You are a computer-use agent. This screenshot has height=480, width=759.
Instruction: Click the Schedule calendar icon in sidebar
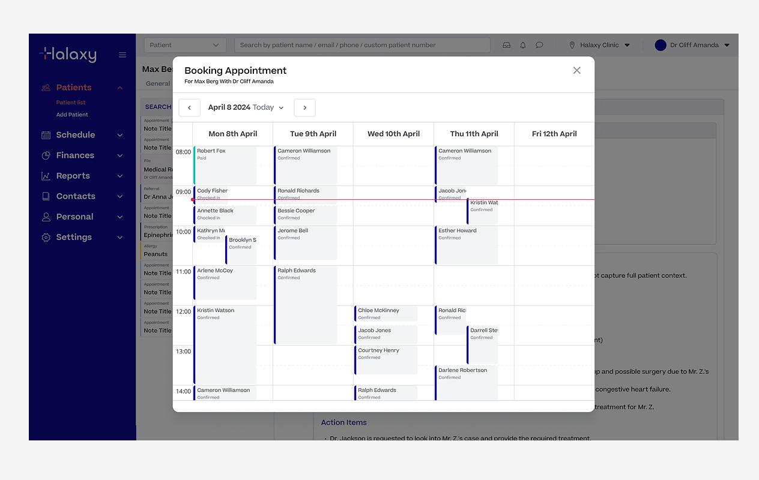pos(46,135)
